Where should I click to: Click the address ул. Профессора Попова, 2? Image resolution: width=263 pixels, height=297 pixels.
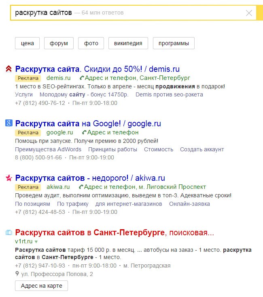click(x=57, y=274)
